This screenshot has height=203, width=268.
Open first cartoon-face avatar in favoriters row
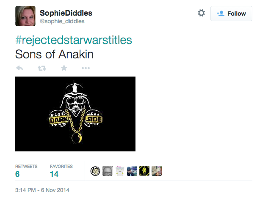coord(95,171)
